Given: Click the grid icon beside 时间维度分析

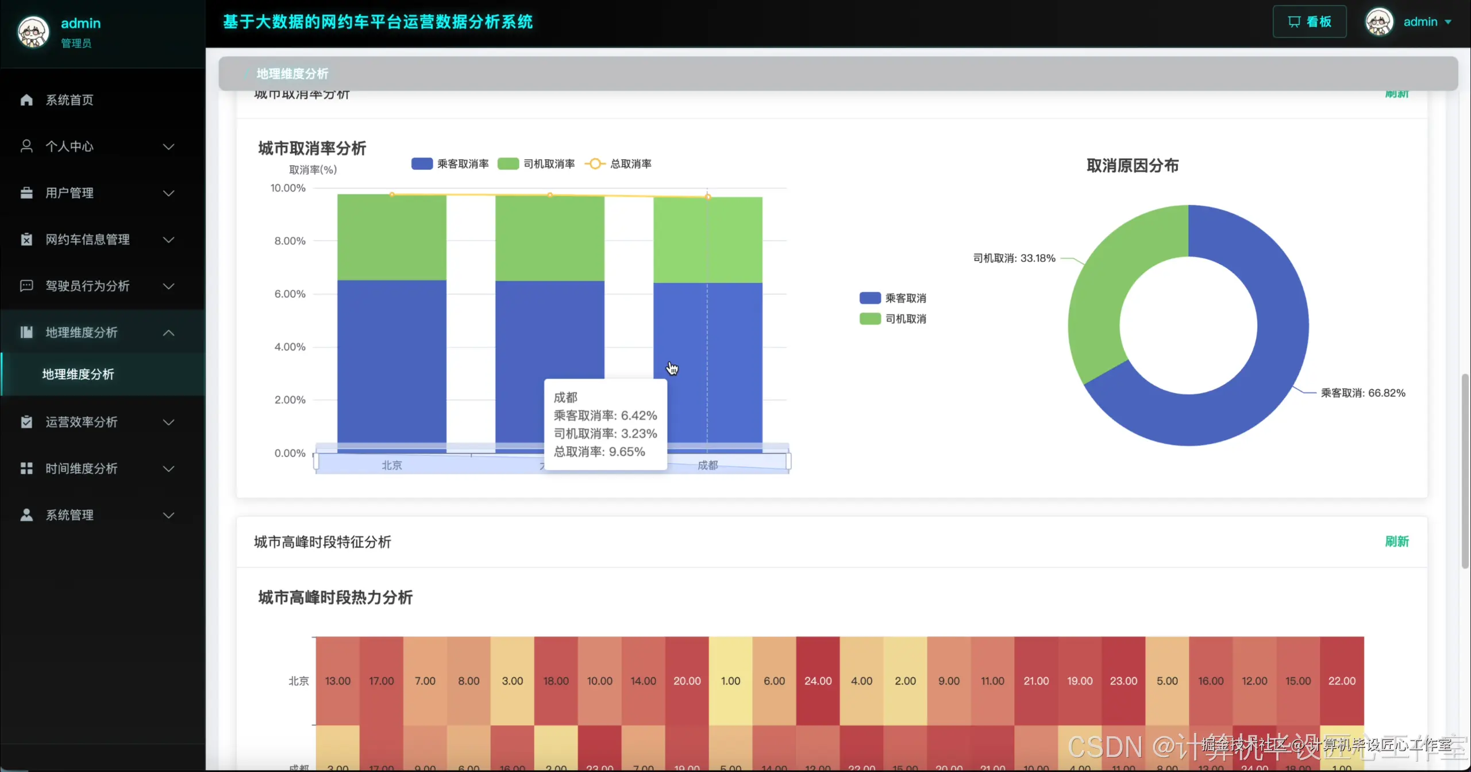Looking at the screenshot, I should (26, 468).
